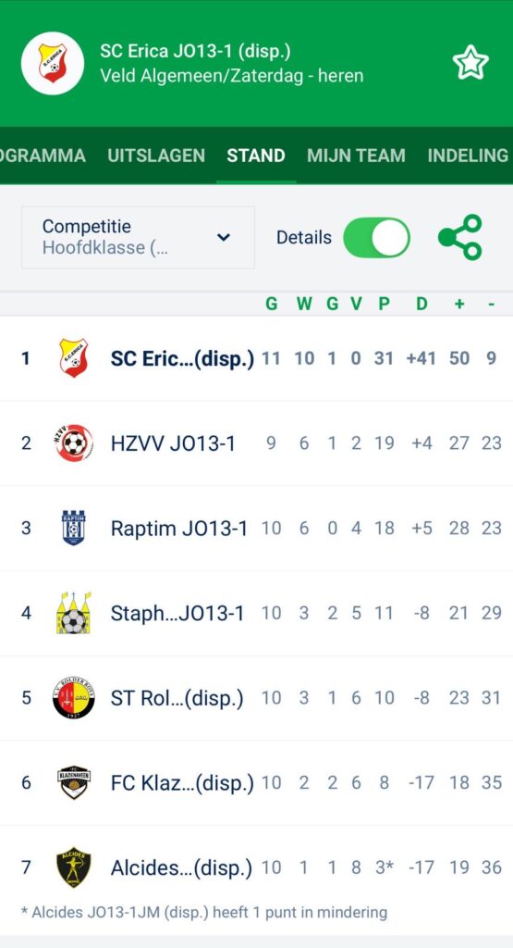Image resolution: width=513 pixels, height=948 pixels.
Task: Open the share standings icon
Action: (x=460, y=237)
